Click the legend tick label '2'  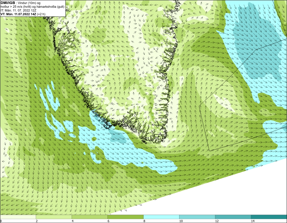[x=37, y=221]
